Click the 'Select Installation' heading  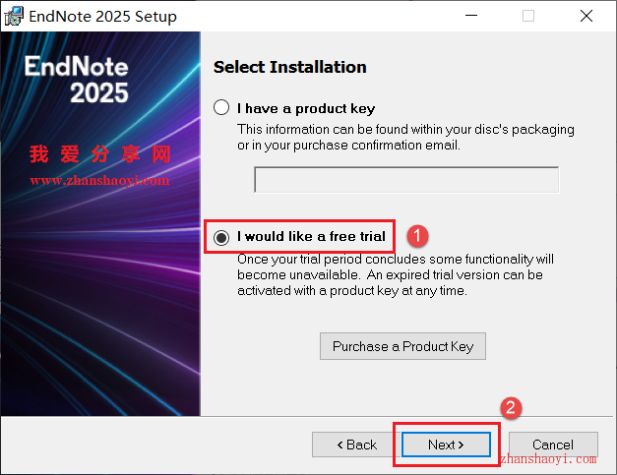[290, 67]
